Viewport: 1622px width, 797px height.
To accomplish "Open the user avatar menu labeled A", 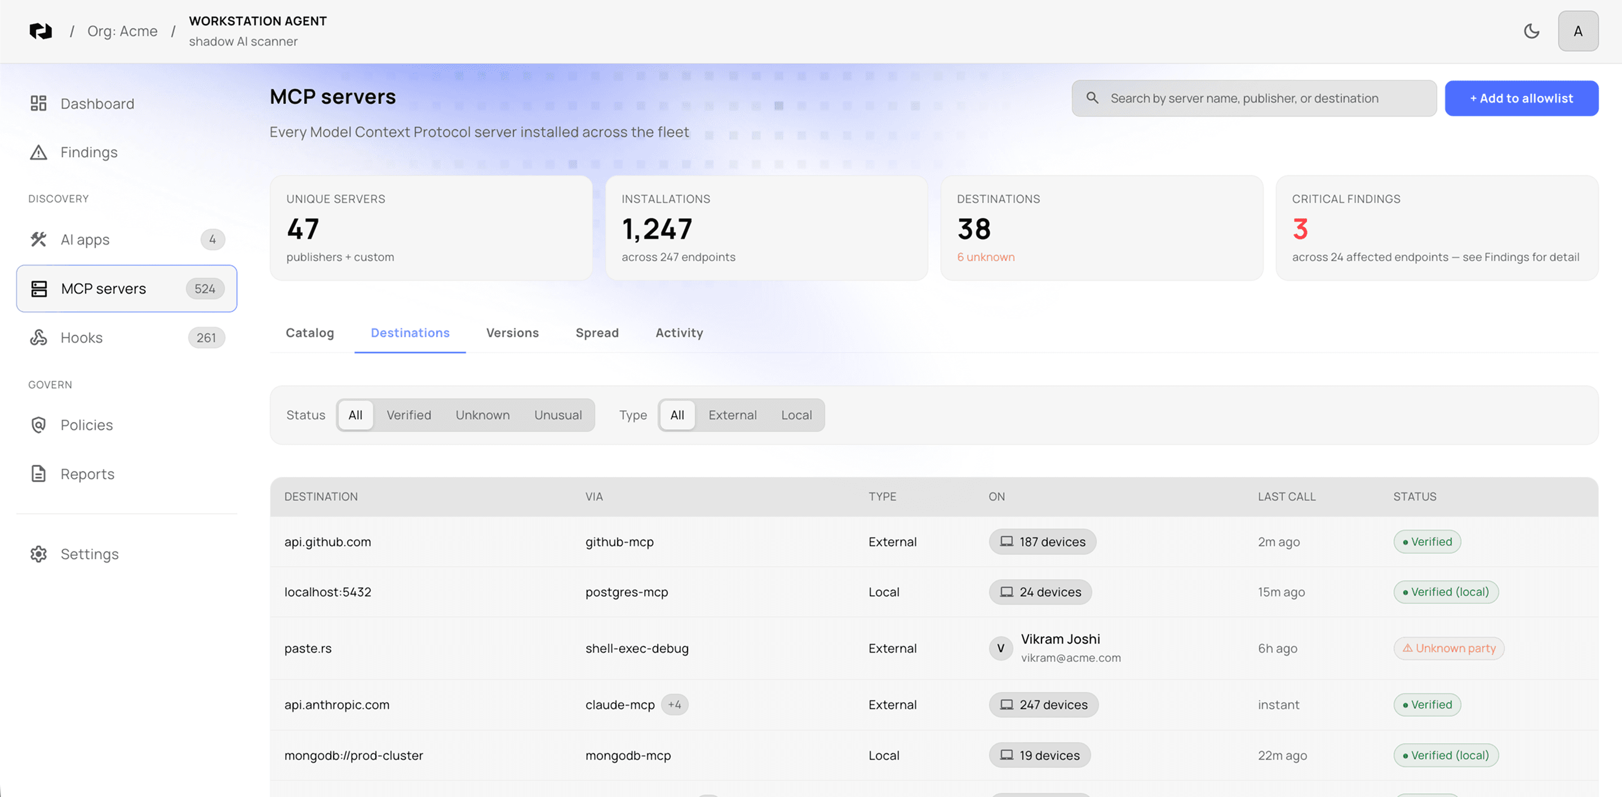I will (1578, 31).
